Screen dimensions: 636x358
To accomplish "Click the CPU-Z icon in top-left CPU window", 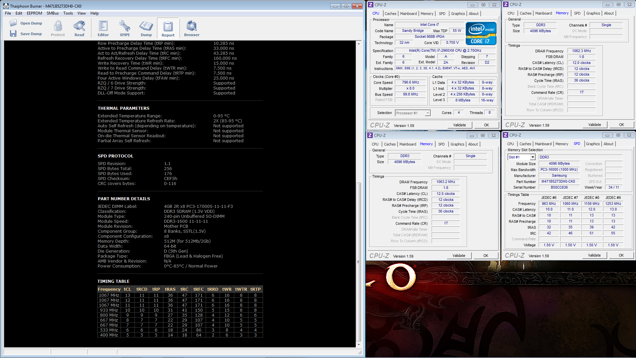I will click(x=371, y=5).
